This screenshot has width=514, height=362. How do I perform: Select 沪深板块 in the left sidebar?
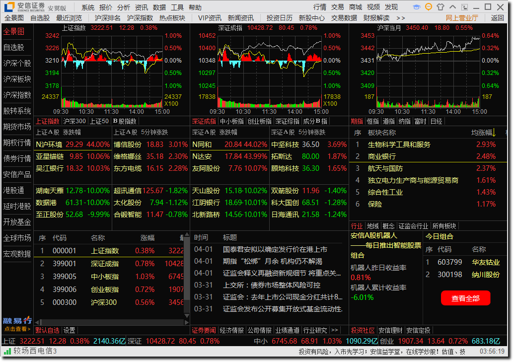pos(17,79)
